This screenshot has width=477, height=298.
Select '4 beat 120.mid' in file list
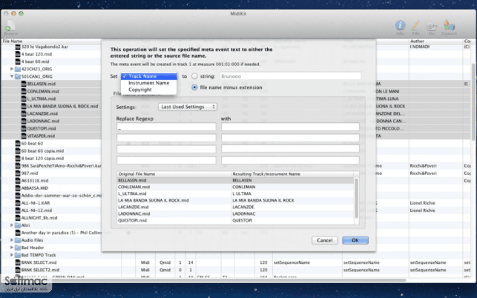coord(36,54)
